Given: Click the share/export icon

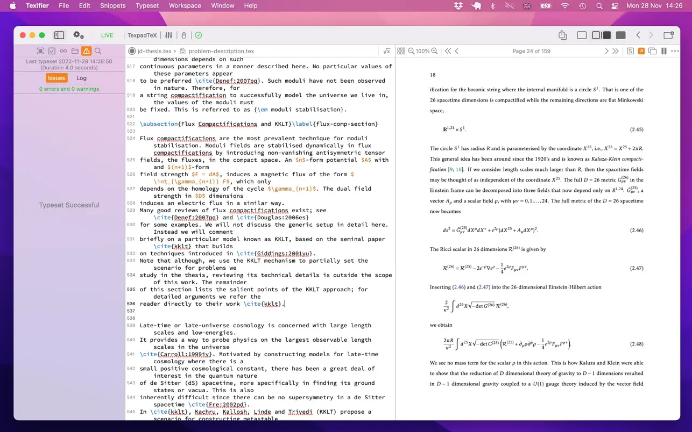Looking at the screenshot, I should pos(562,35).
